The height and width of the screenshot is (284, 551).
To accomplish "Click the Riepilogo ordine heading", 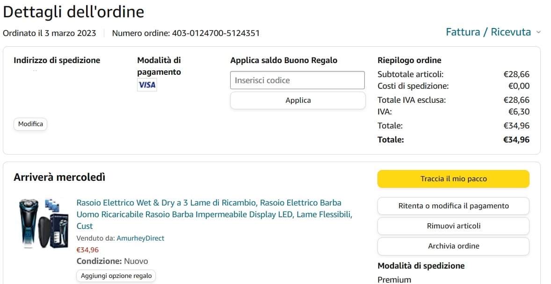I will tap(409, 60).
